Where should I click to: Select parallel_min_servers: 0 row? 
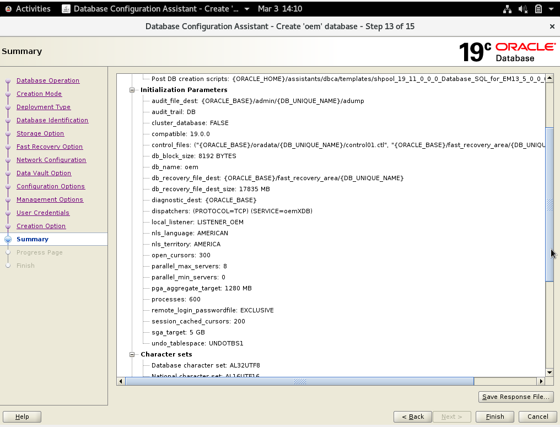click(188, 277)
